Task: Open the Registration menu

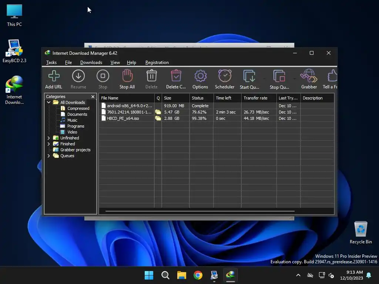Action: pos(157,62)
